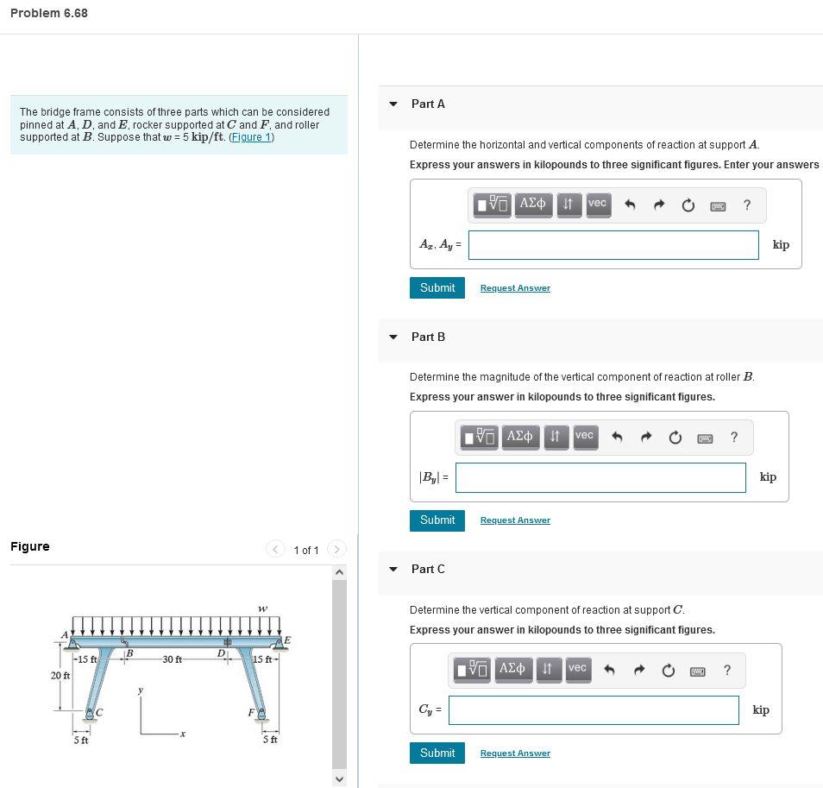Open keyboard shortcuts icon in Part B
Image resolution: width=823 pixels, height=788 pixels.
point(705,438)
